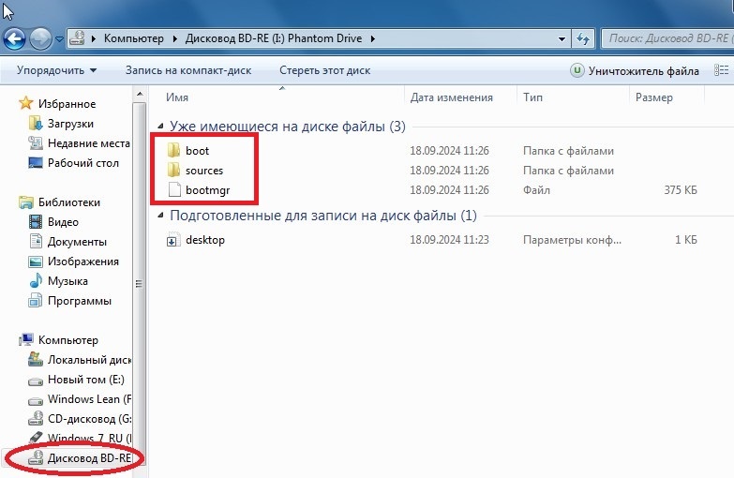This screenshot has height=478, width=734.
Task: Click the Музыка note icon
Action: 36,281
